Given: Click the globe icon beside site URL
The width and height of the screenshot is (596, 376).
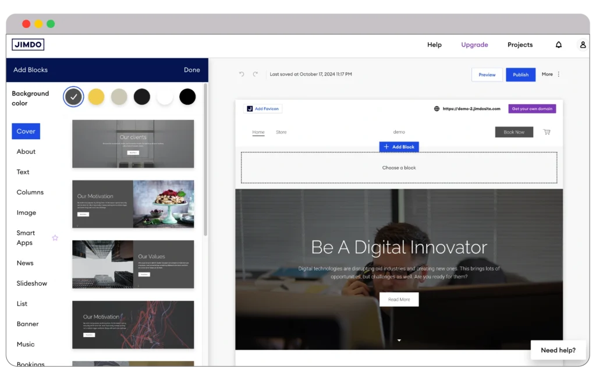Looking at the screenshot, I should pyautogui.click(x=437, y=109).
